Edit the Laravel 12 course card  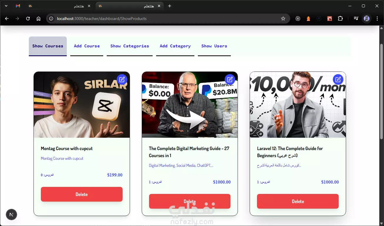click(x=338, y=79)
